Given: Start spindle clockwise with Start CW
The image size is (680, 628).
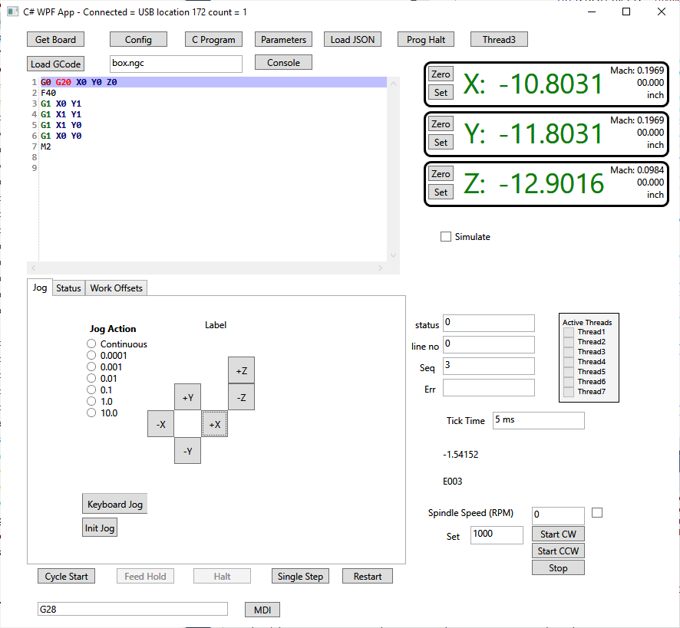Looking at the screenshot, I should [557, 534].
